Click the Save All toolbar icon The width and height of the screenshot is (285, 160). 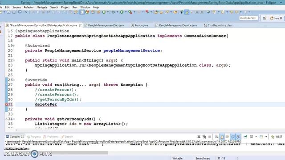14,12
